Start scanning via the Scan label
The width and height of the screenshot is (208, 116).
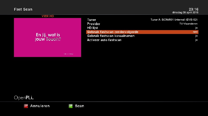click(x=79, y=106)
